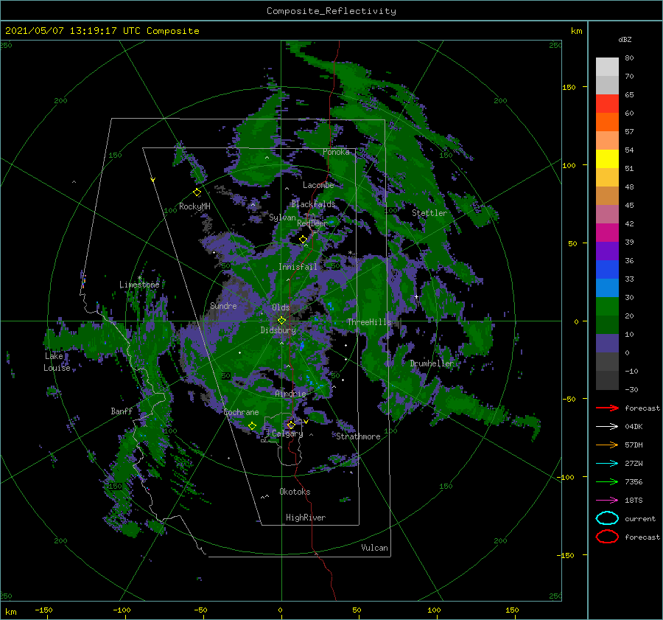This screenshot has height=620, width=663.
Task: Click the Sylvan label
Action: tap(282, 217)
